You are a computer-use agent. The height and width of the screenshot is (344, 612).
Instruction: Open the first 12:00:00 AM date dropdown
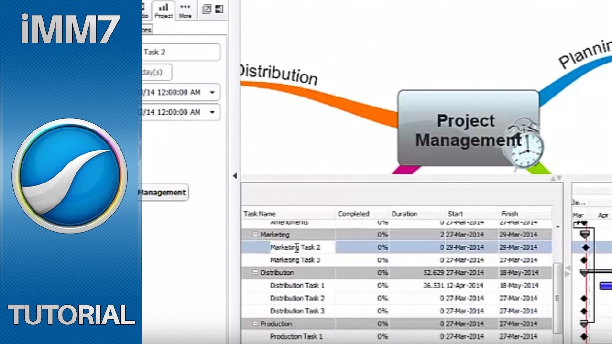pyautogui.click(x=212, y=92)
